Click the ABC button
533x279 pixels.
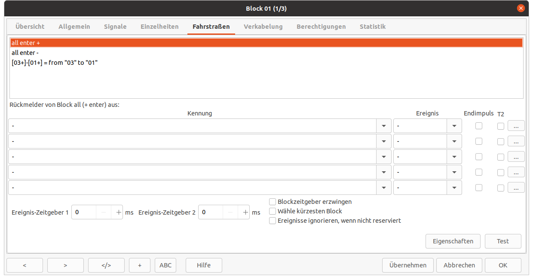point(165,265)
